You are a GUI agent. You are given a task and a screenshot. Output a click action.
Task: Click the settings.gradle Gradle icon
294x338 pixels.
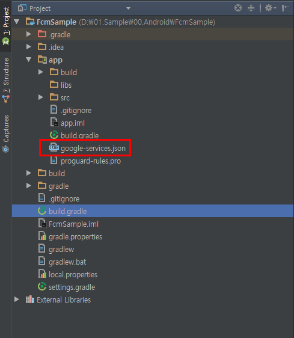click(42, 287)
